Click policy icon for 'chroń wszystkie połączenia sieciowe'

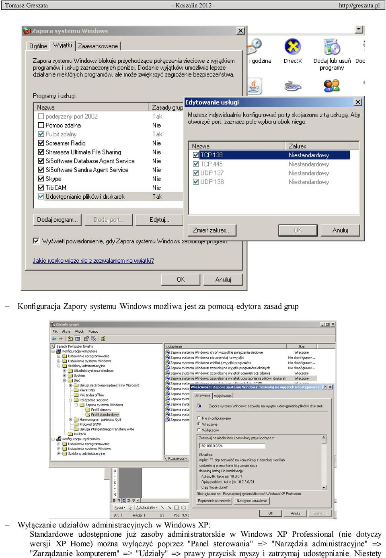click(x=167, y=352)
